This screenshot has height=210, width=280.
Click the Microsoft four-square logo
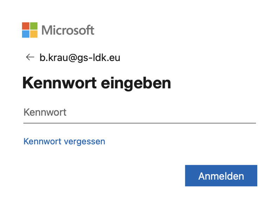coord(30,30)
